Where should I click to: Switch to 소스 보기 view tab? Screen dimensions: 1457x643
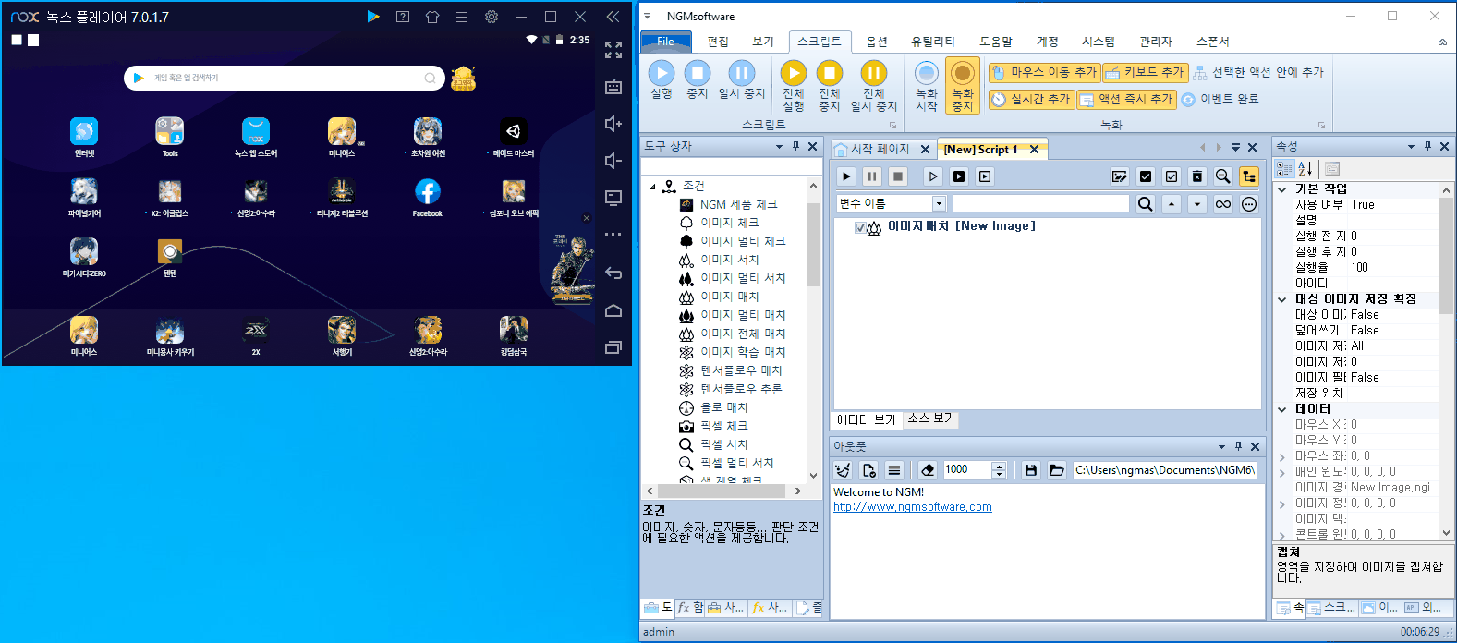pyautogui.click(x=931, y=419)
